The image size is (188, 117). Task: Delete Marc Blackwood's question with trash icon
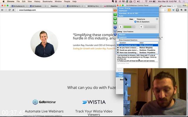point(118,45)
